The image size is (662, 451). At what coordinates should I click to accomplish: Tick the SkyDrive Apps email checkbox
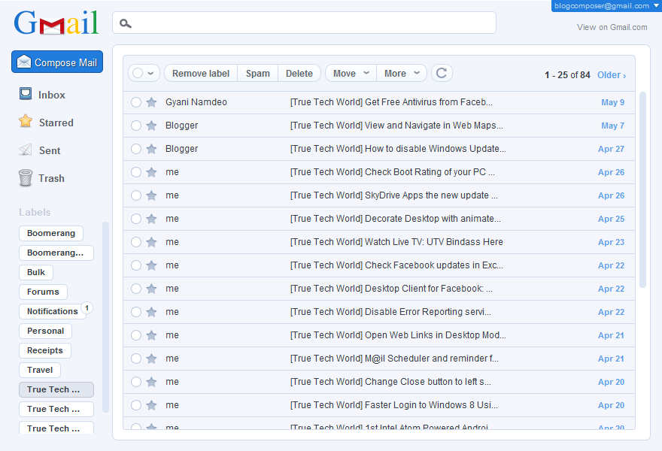[136, 195]
